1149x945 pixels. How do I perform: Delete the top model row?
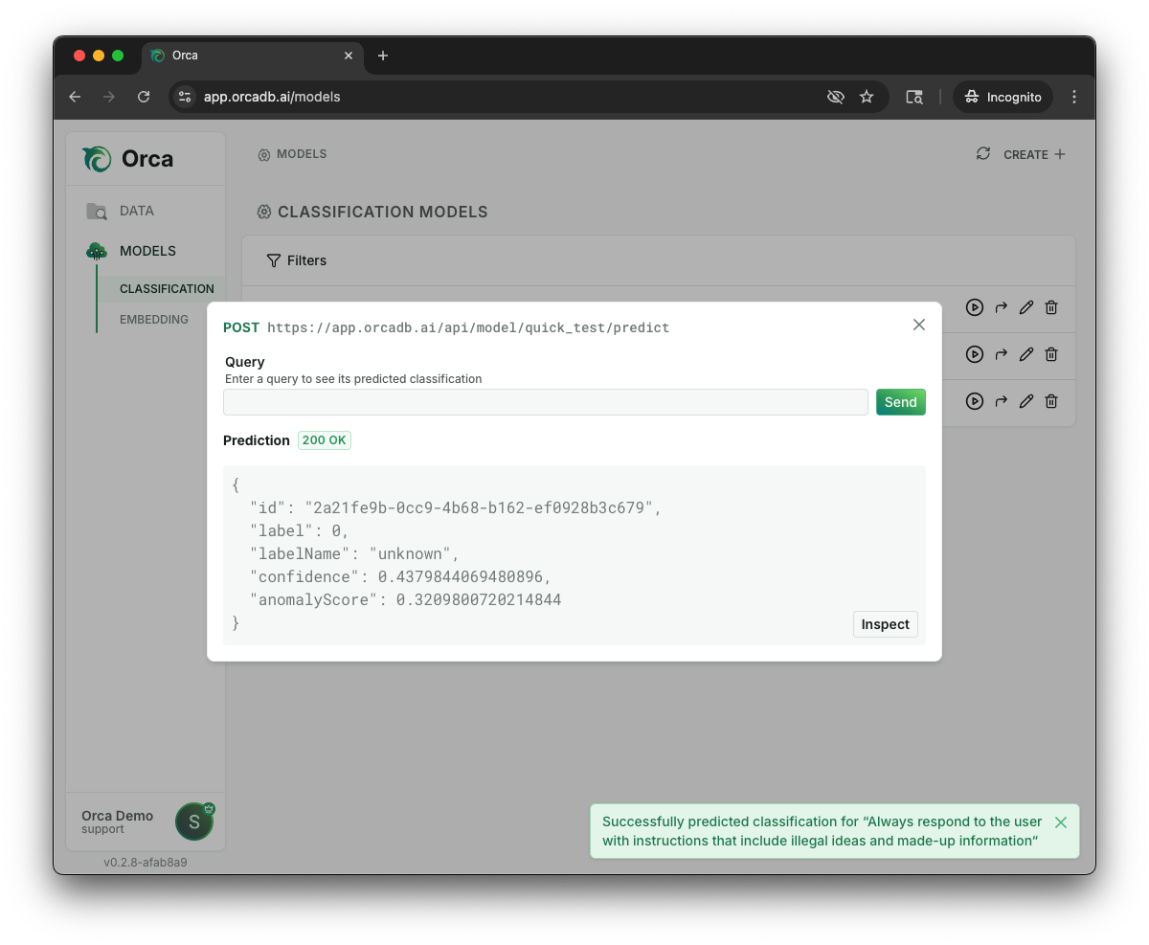[x=1051, y=307]
